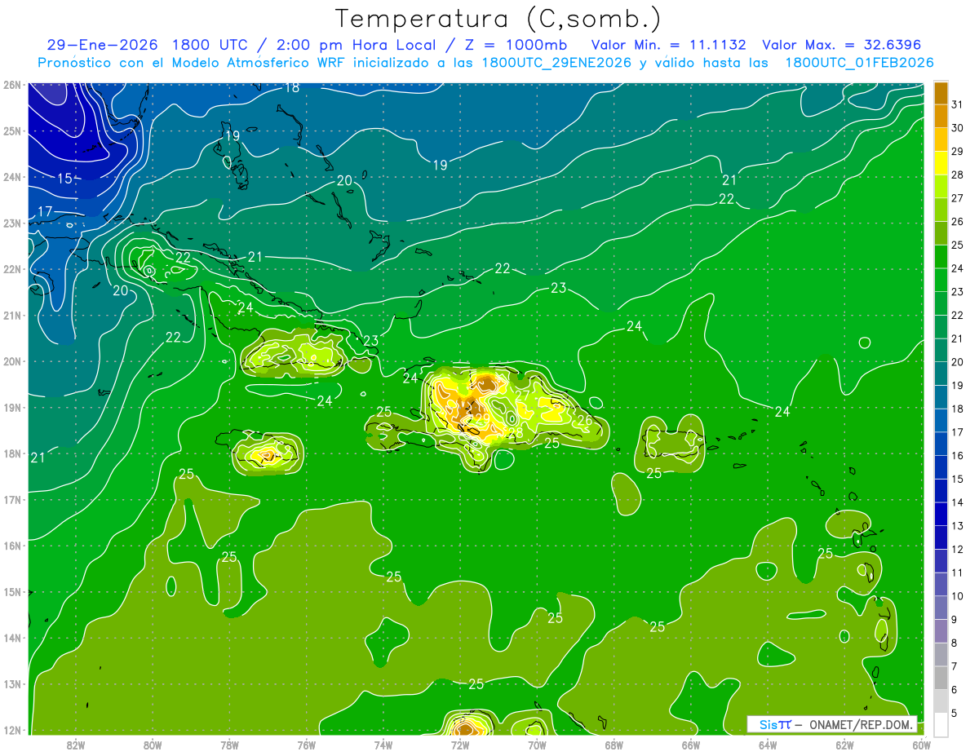Click the "21N" latitude axis label
This screenshot has height=756, width=979.
coord(11,315)
